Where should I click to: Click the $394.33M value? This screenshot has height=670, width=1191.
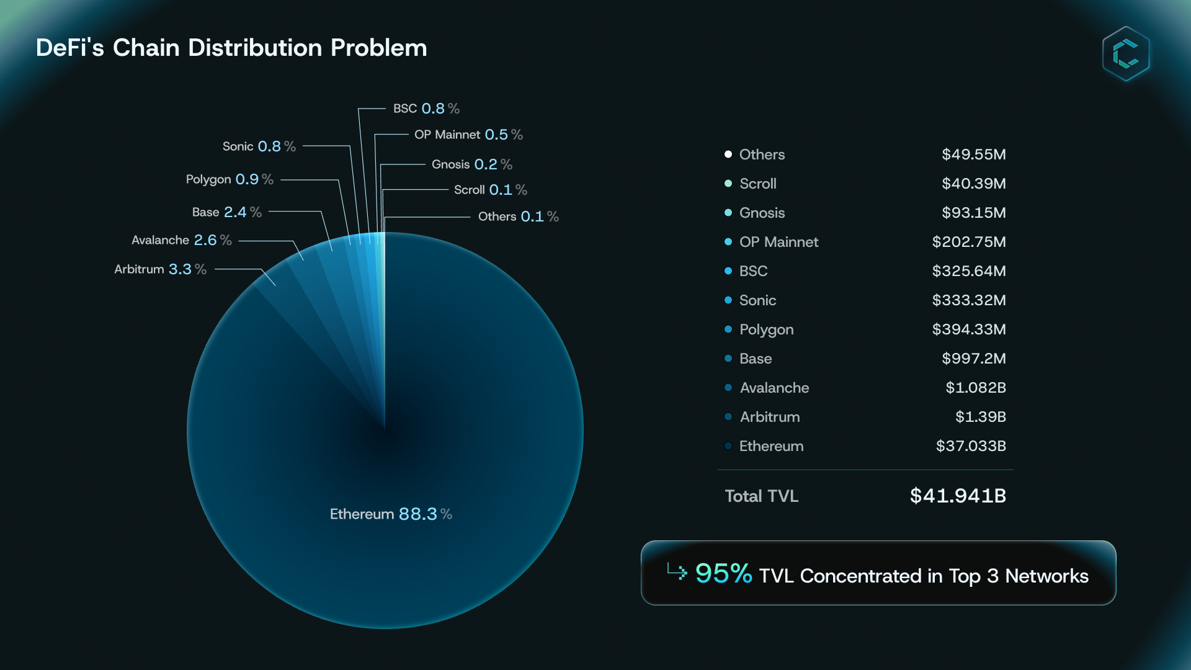point(969,329)
